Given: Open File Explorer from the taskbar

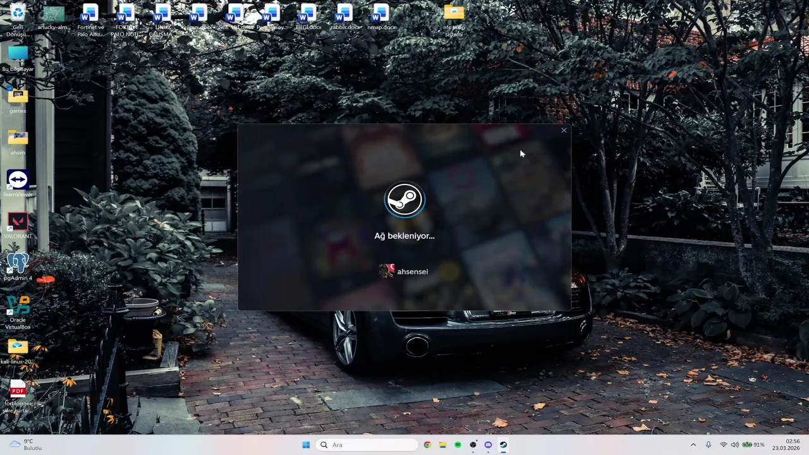Looking at the screenshot, I should [442, 445].
